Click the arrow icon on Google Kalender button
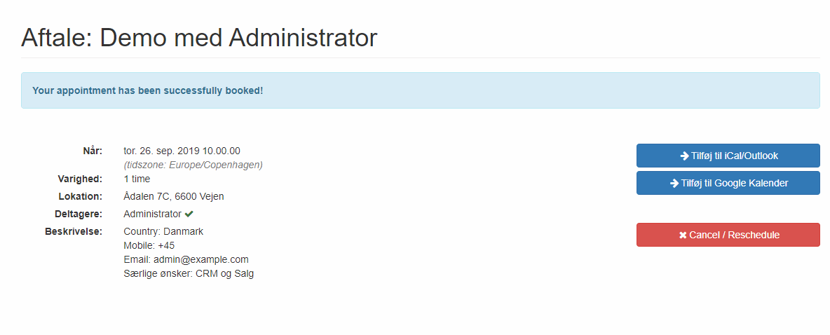The width and height of the screenshot is (830, 335). 674,183
